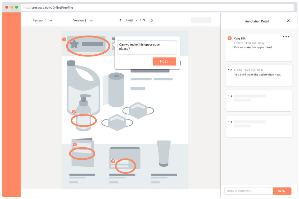Expand the Version 2 dropdown

point(83,20)
